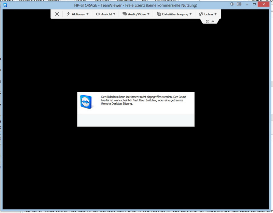Open the Aktionen menu
The height and width of the screenshot is (213, 273).
tap(78, 14)
